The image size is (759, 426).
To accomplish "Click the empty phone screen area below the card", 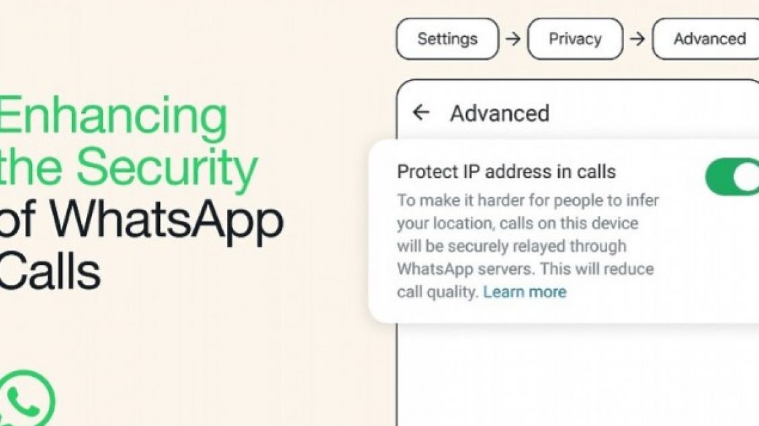I will point(578,375).
